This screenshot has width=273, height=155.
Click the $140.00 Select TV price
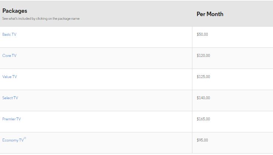click(203, 98)
